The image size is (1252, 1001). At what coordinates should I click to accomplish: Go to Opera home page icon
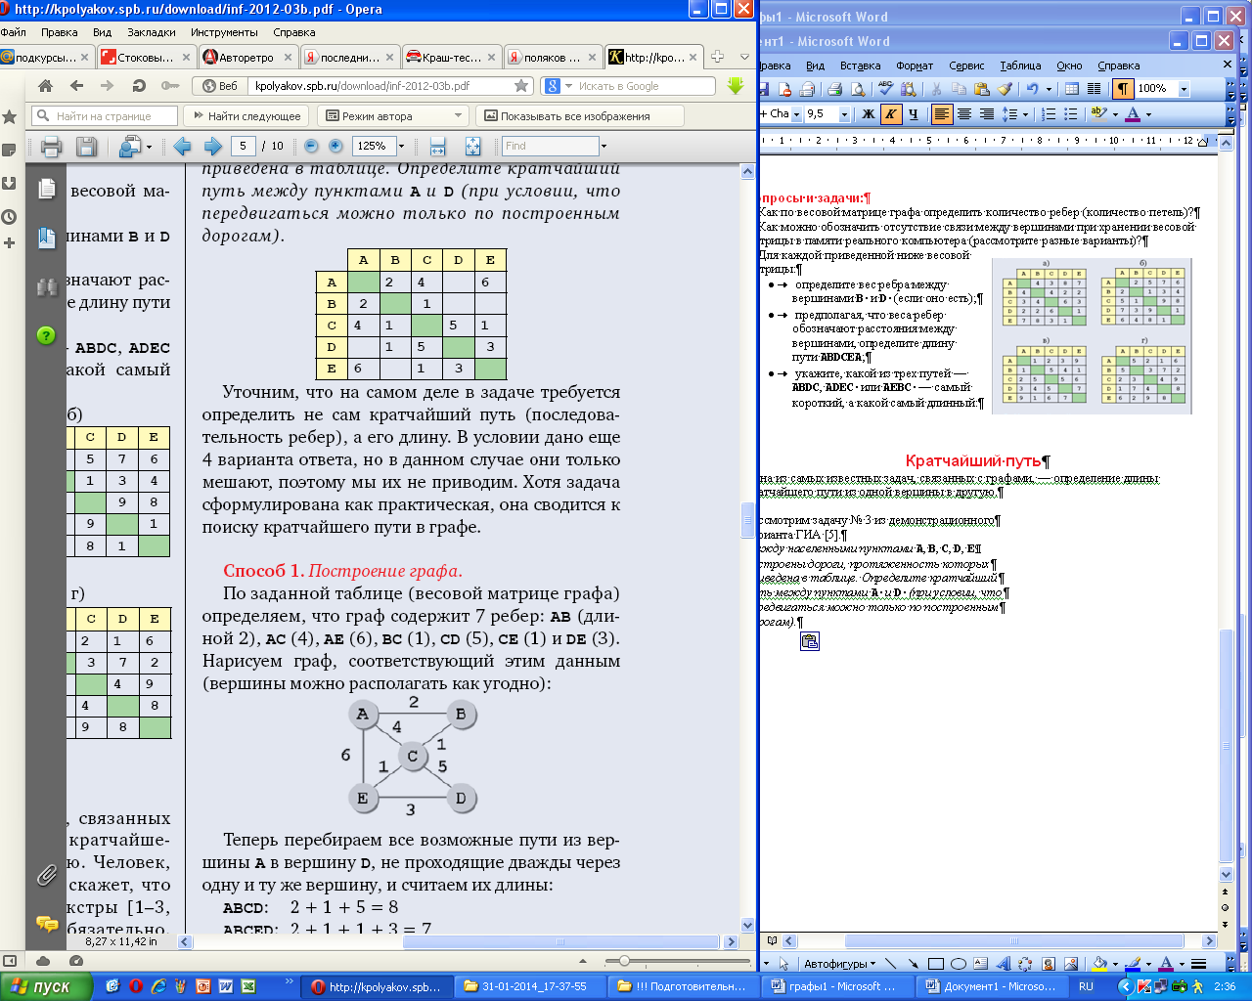[x=46, y=86]
